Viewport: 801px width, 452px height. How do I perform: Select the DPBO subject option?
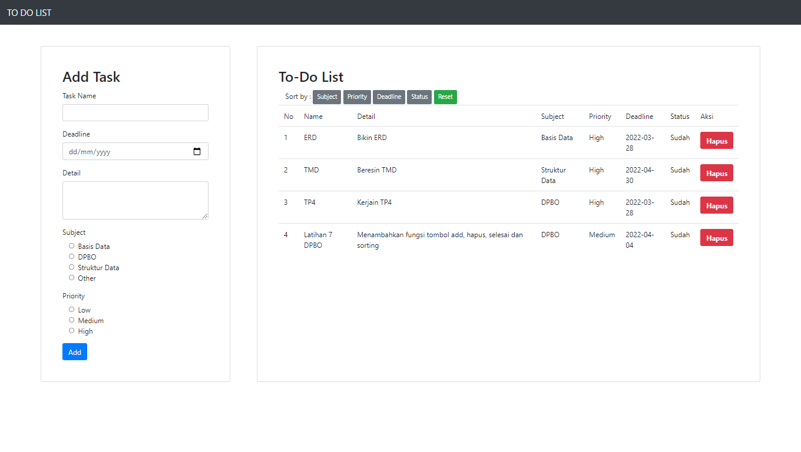click(x=71, y=257)
